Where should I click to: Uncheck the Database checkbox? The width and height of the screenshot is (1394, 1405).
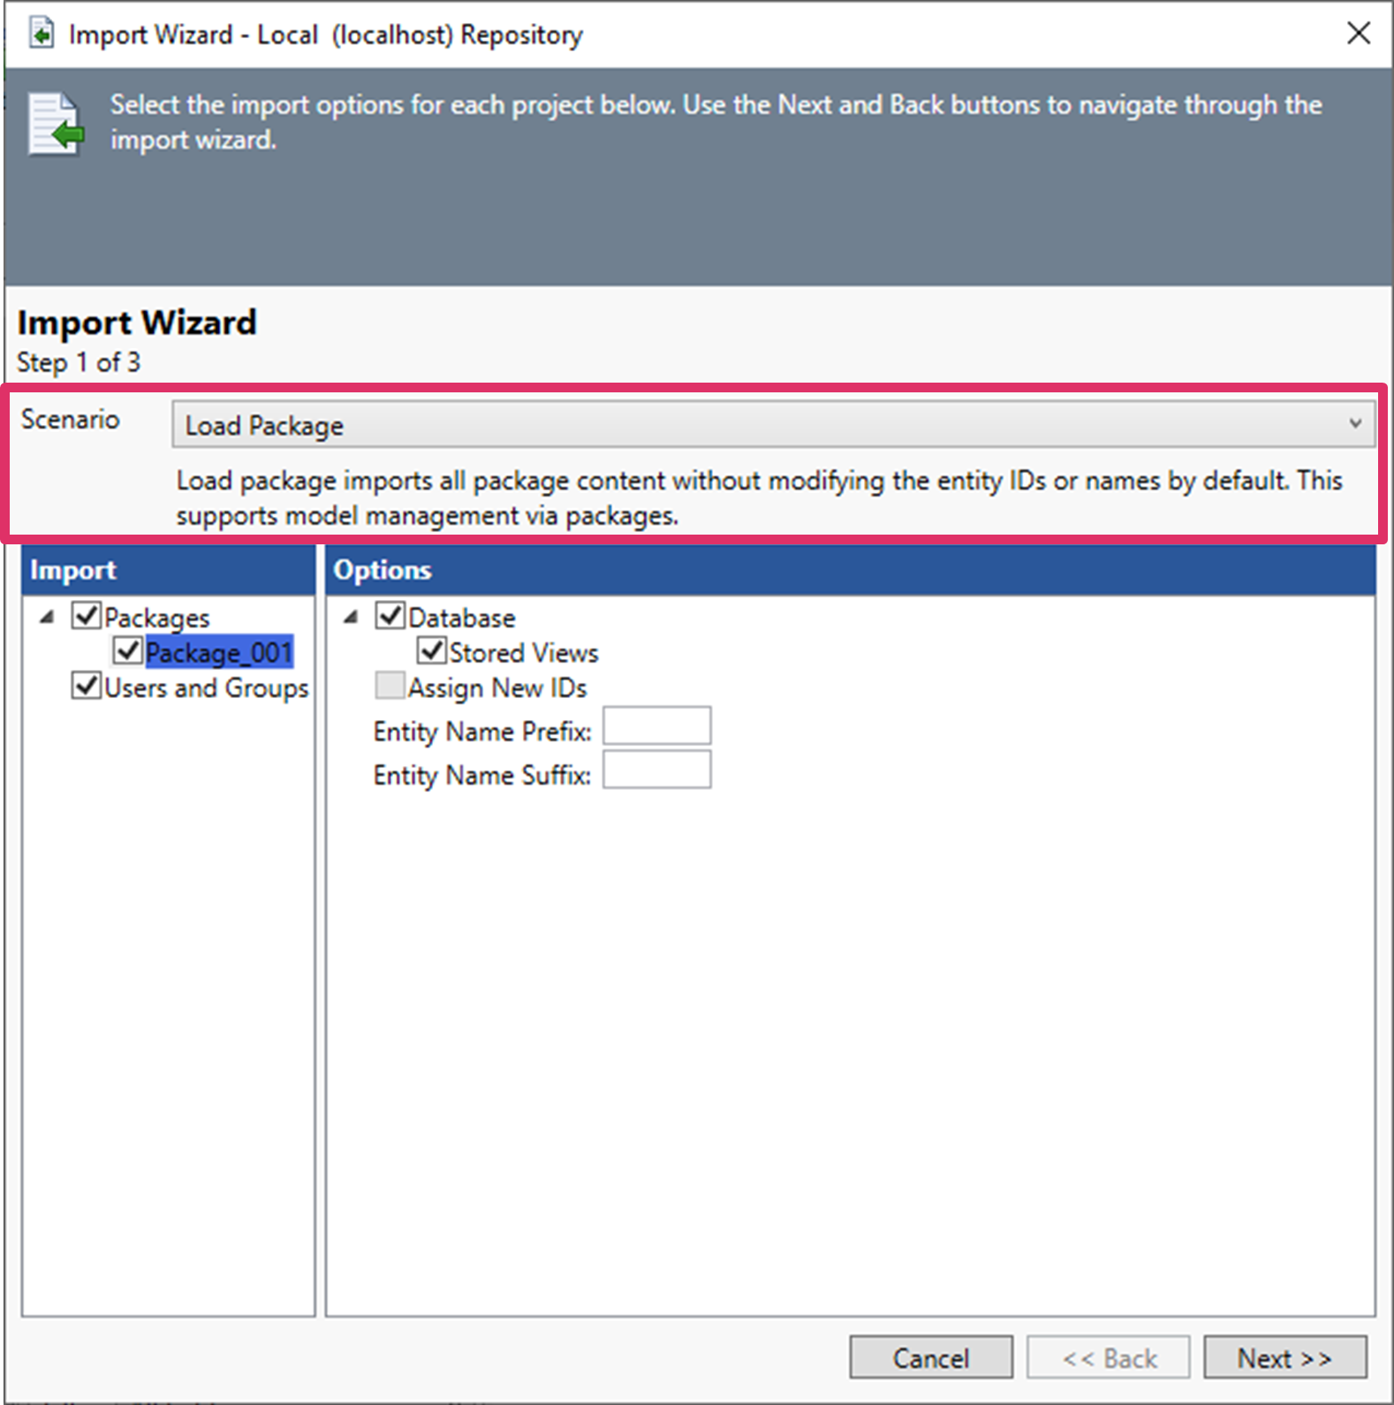(390, 615)
